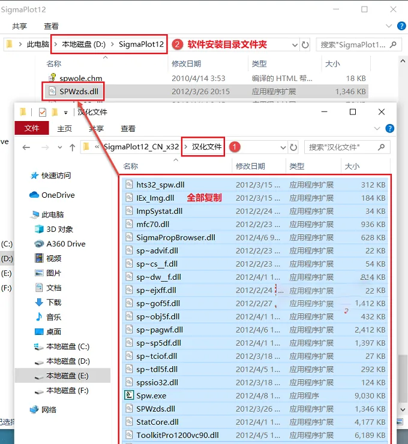Open 下载 folder in sidebar

[48, 303]
